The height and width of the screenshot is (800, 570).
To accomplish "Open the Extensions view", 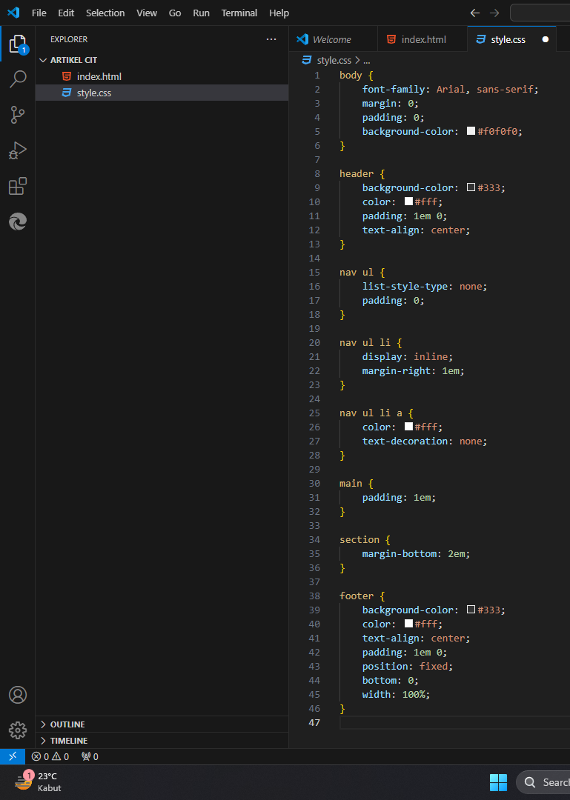I will [18, 186].
